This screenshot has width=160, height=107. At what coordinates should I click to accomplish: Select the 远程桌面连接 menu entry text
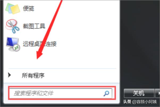coord(40,44)
